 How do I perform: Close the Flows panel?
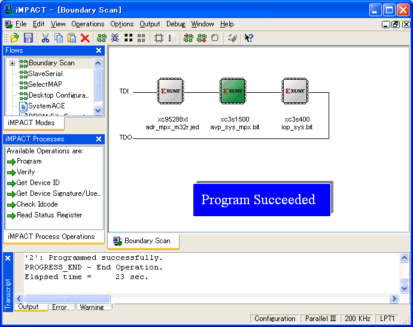pyautogui.click(x=99, y=50)
